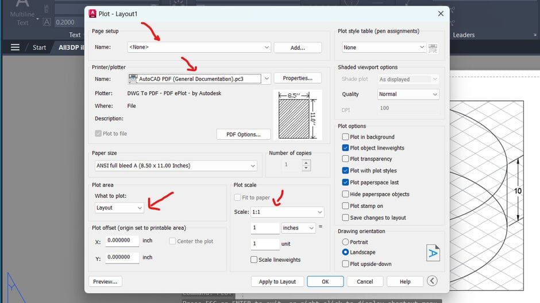Click the dimension text 10 in drawing
Image resolution: width=540 pixels, height=303 pixels.
518,191
